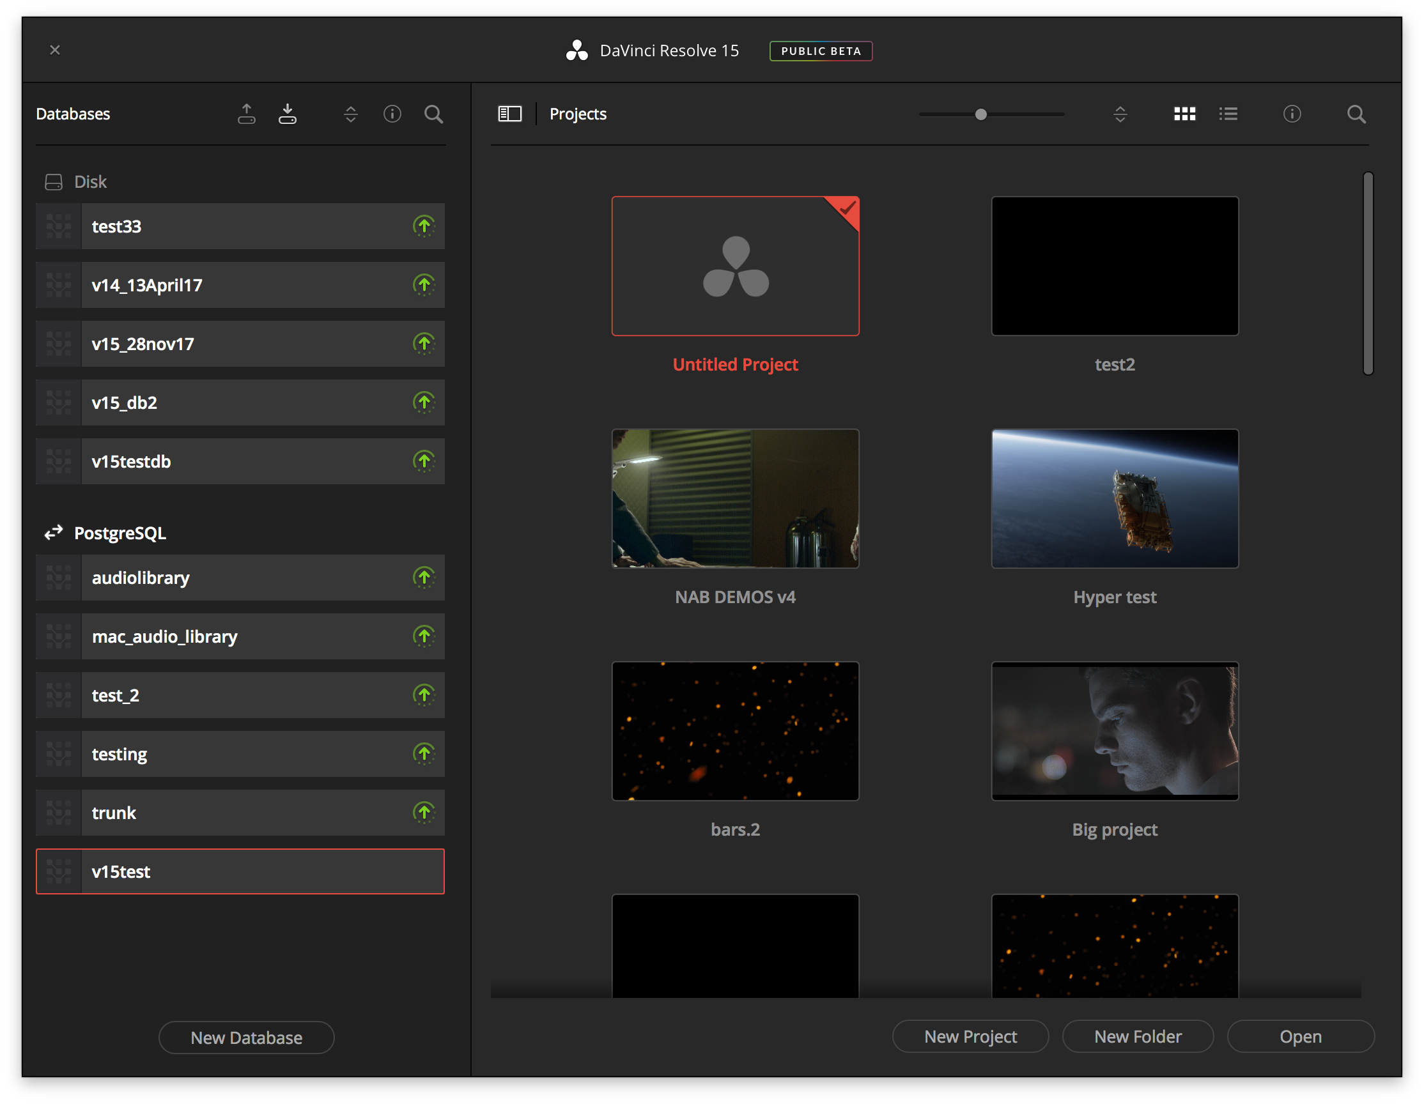Show Projects info icon
This screenshot has height=1104, width=1424.
click(x=1292, y=114)
